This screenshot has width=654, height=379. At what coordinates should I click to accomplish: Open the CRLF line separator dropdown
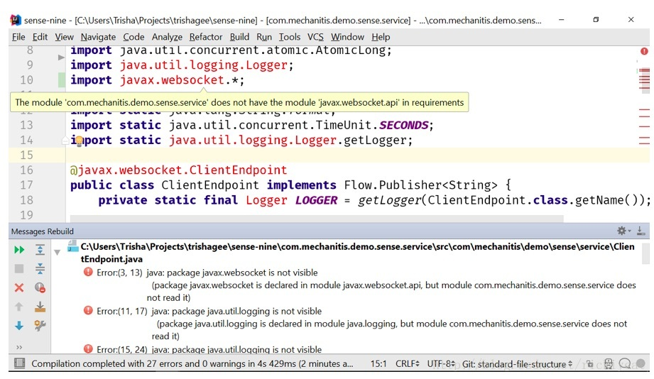(407, 363)
